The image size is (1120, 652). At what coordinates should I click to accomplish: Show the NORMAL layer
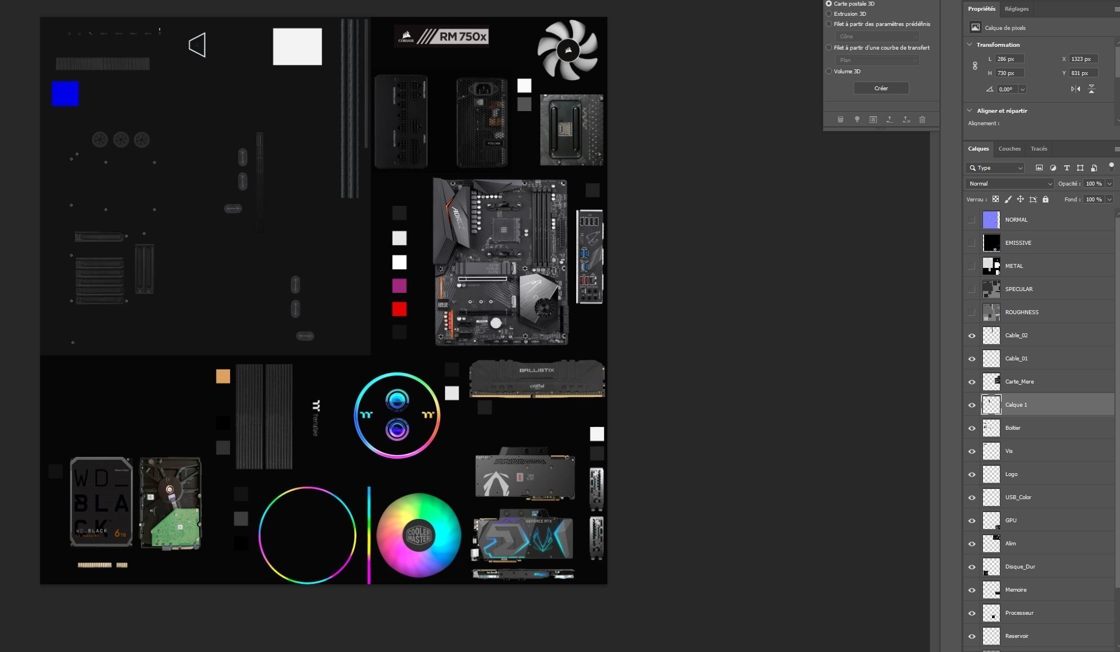[x=971, y=219]
